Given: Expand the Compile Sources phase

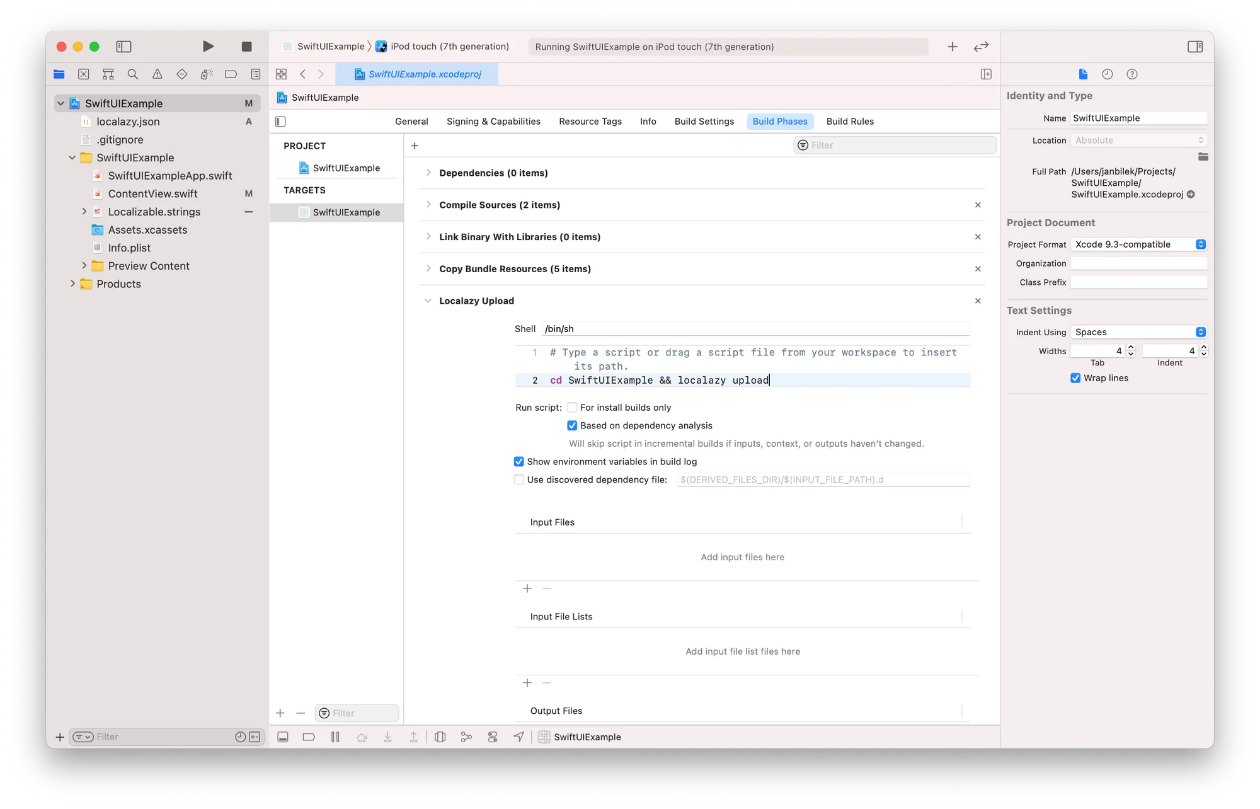Looking at the screenshot, I should (428, 205).
